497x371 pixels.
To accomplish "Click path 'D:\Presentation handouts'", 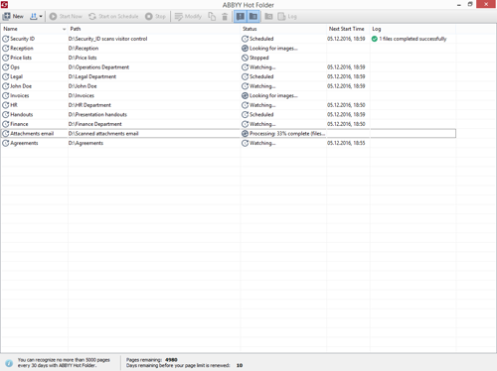I will pyautogui.click(x=97, y=115).
